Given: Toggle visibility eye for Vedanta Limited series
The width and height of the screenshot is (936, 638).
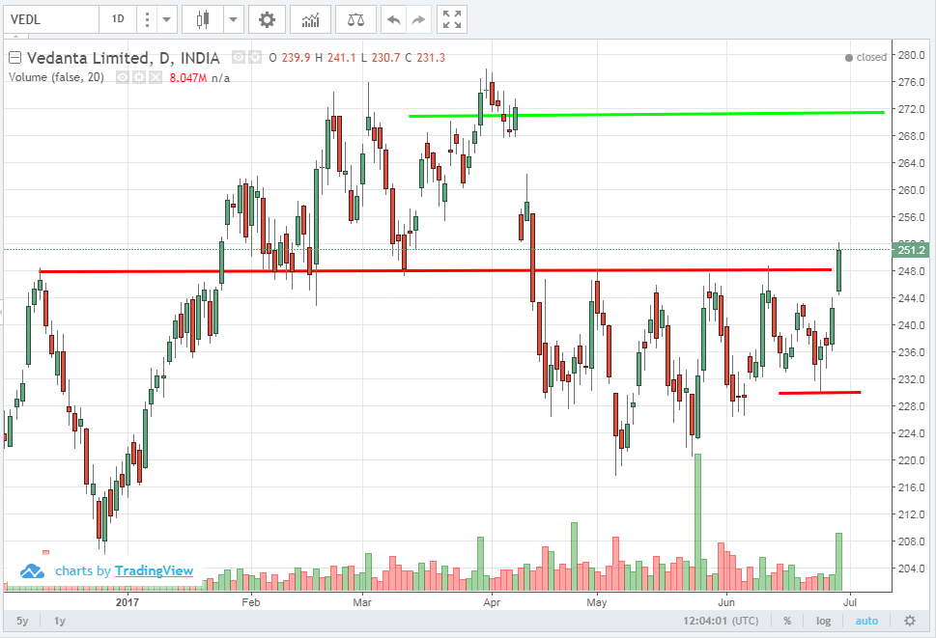Looking at the screenshot, I should tap(239, 57).
